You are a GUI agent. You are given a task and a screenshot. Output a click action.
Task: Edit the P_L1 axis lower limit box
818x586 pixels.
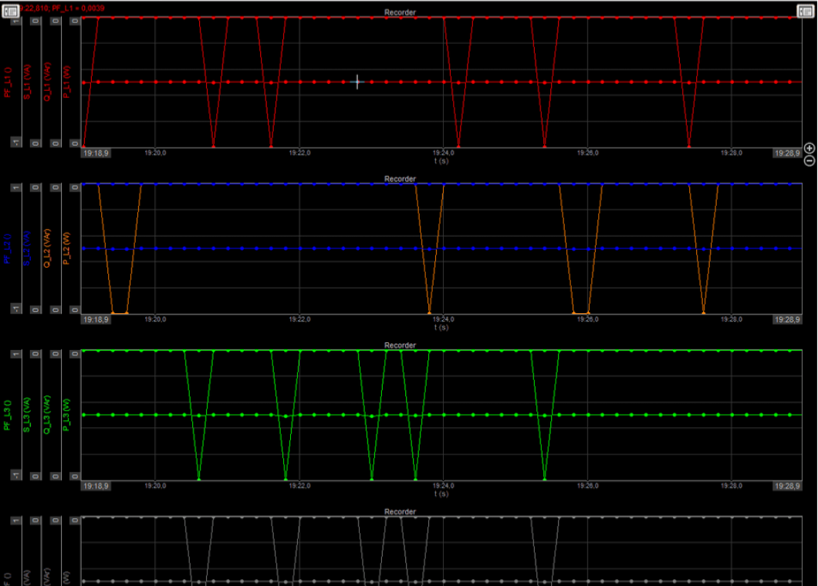(75, 143)
